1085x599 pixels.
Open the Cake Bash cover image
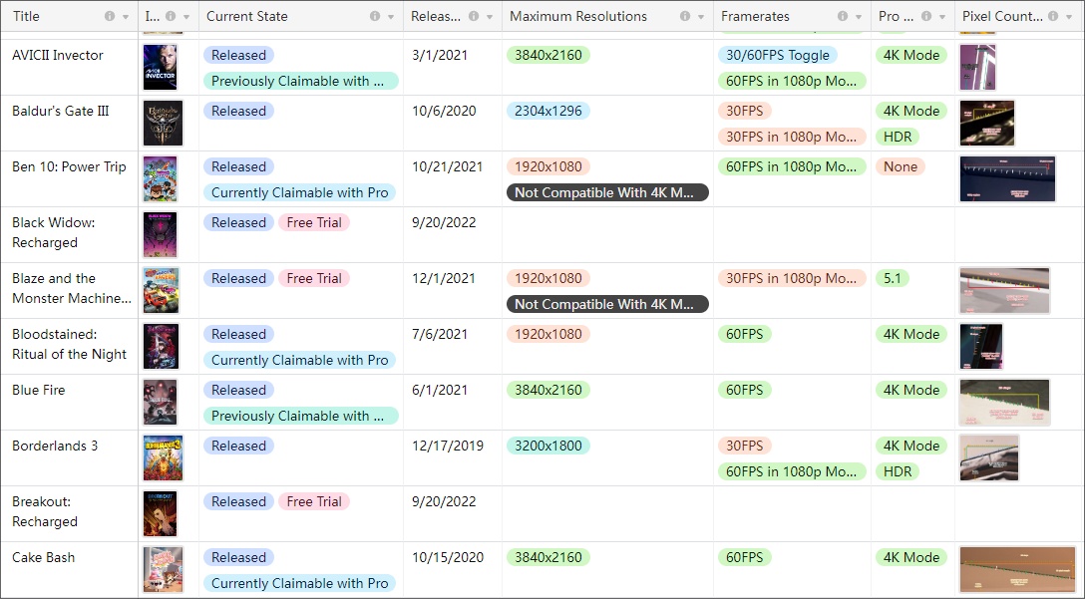(163, 570)
